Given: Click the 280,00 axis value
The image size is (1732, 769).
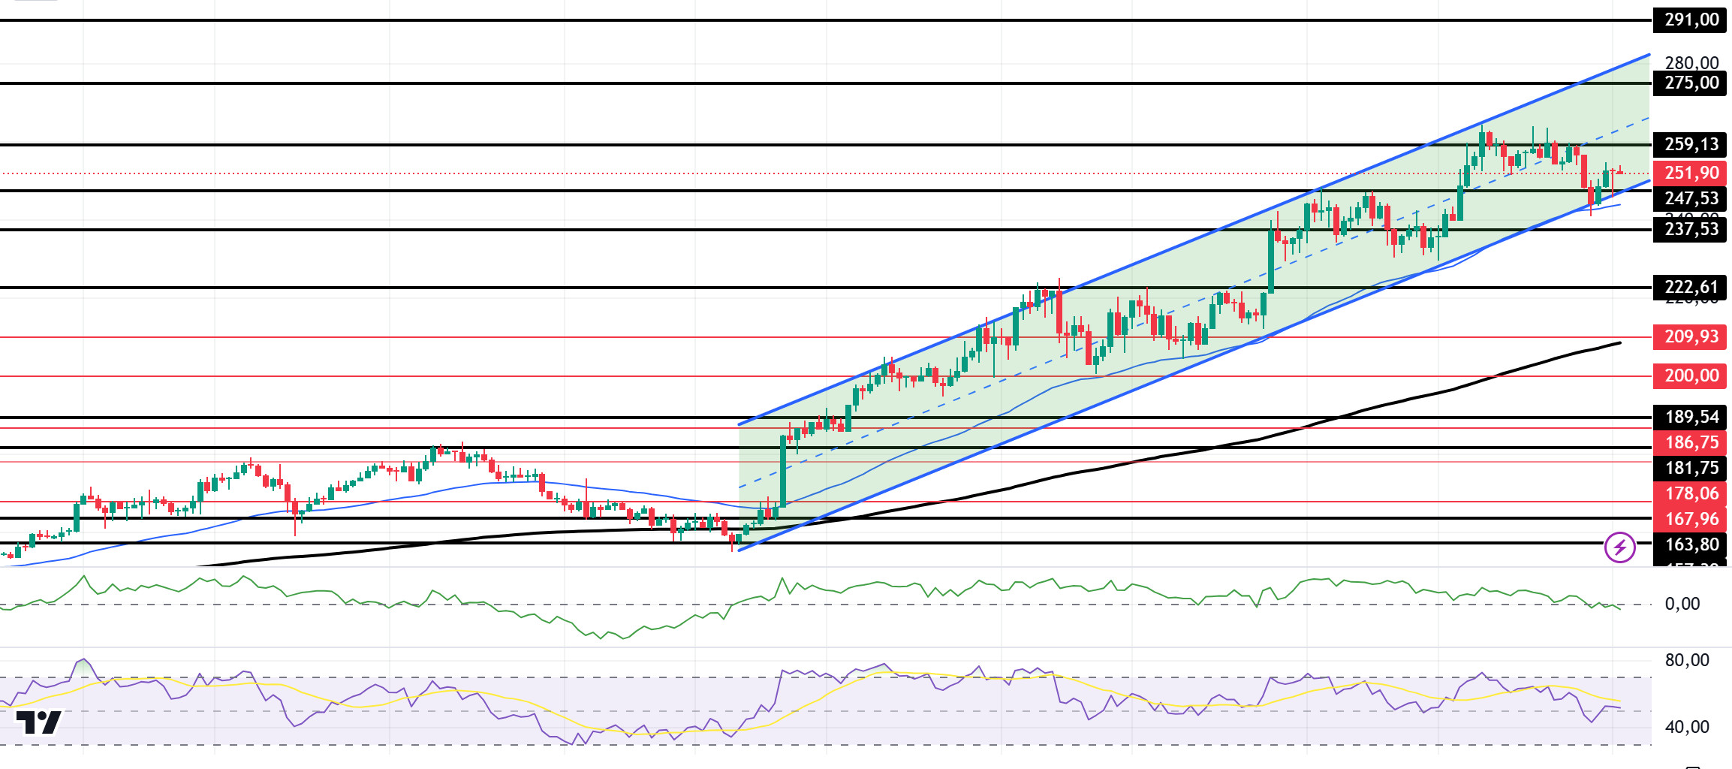Looking at the screenshot, I should pos(1691,63).
